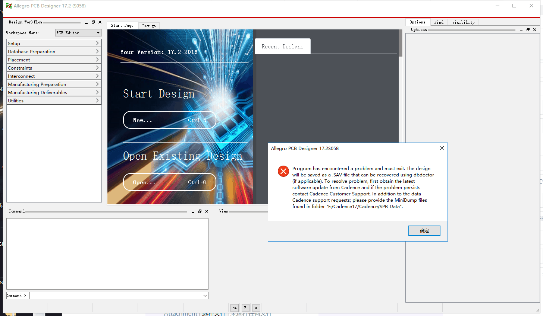Open the Workspace Name PCB Editor dropdown
543x316 pixels.
[78, 33]
